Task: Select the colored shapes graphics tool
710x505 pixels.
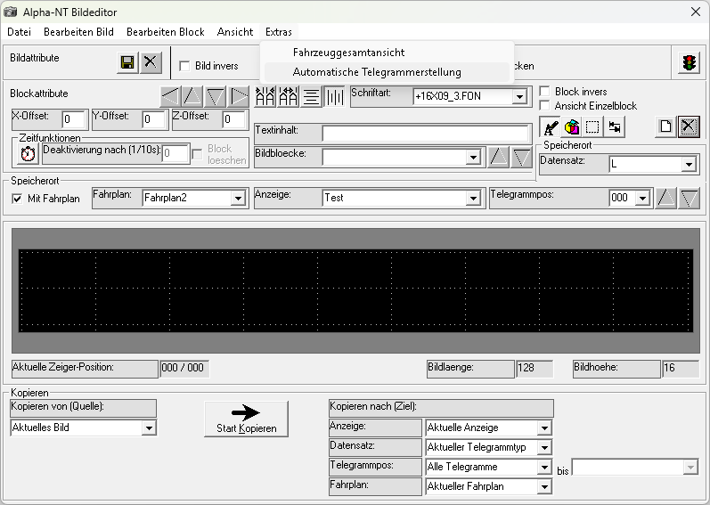Action: (571, 126)
